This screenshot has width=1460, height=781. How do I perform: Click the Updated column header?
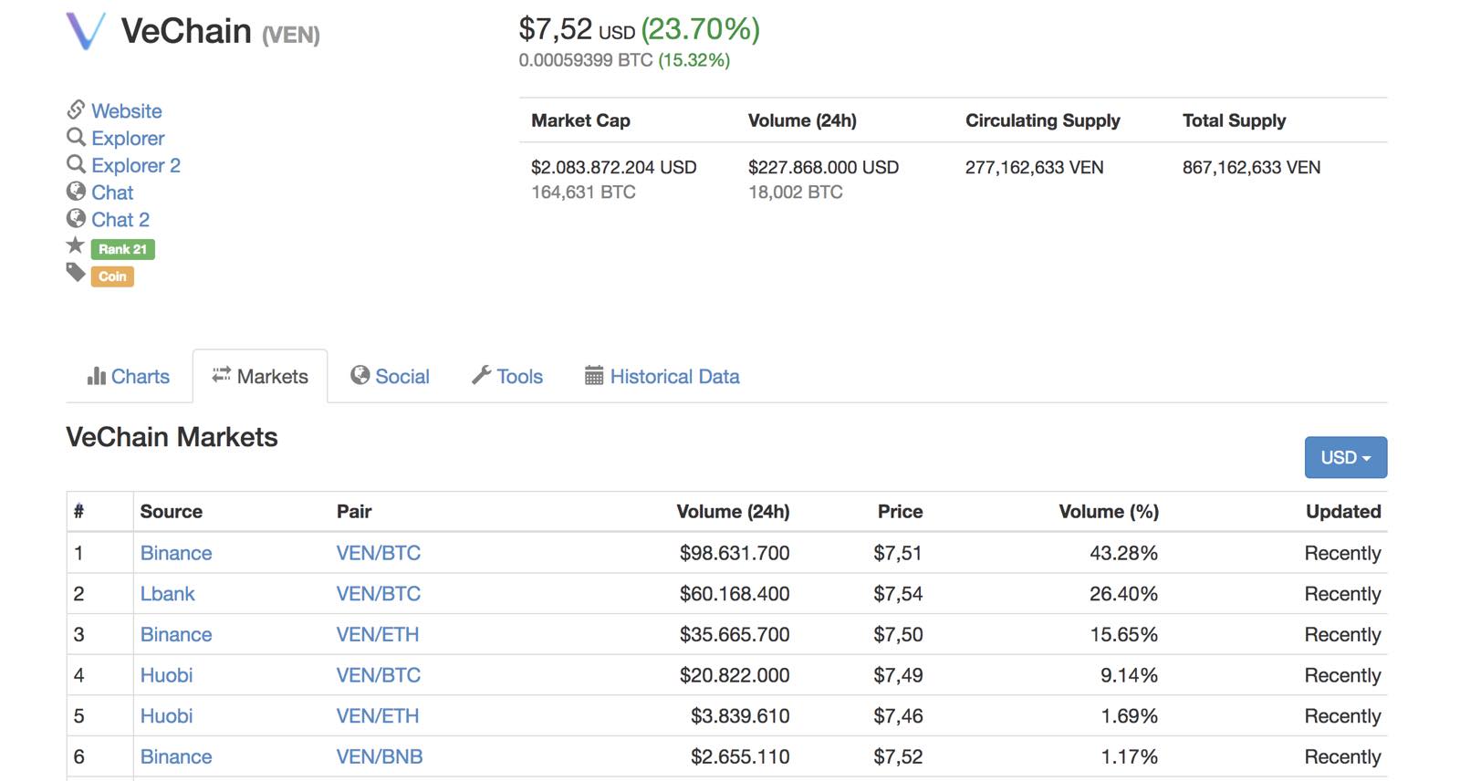point(1343,512)
